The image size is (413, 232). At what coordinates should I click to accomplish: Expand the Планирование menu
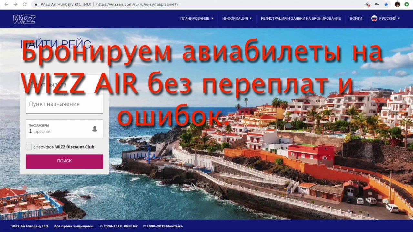(197, 18)
